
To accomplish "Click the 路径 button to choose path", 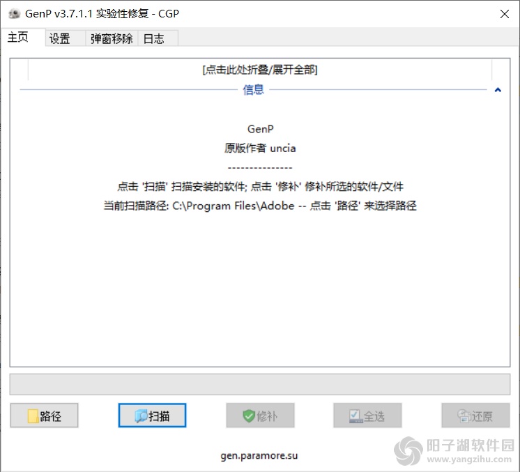I will [x=45, y=416].
